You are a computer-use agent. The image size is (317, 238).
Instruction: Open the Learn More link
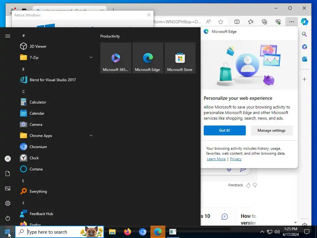(x=216, y=159)
